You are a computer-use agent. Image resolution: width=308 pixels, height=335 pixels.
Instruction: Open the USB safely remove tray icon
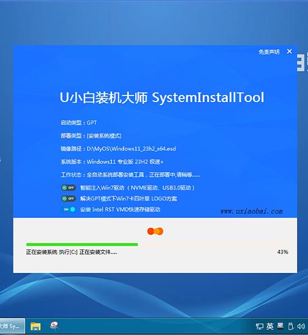coord(291,326)
